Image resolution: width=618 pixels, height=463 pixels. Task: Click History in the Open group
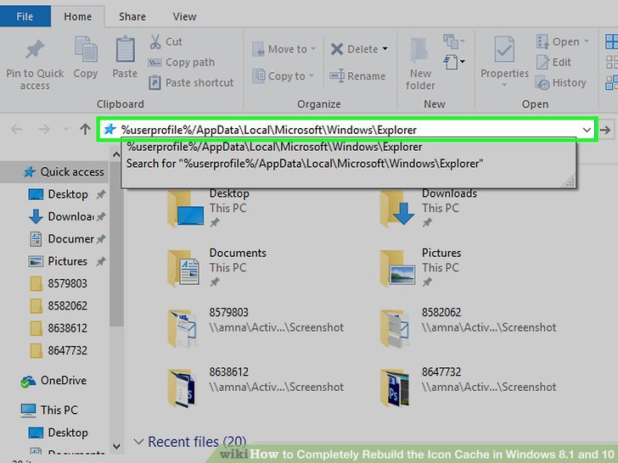(561, 83)
